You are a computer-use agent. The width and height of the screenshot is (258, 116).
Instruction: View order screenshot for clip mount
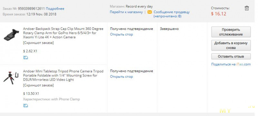click(38, 43)
